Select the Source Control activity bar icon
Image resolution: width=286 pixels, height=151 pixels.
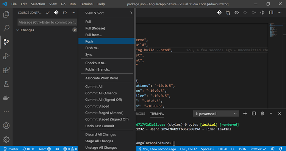tap(6, 42)
